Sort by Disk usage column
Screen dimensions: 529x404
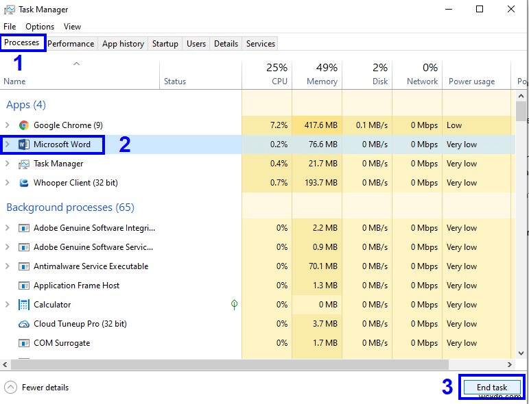(x=367, y=75)
